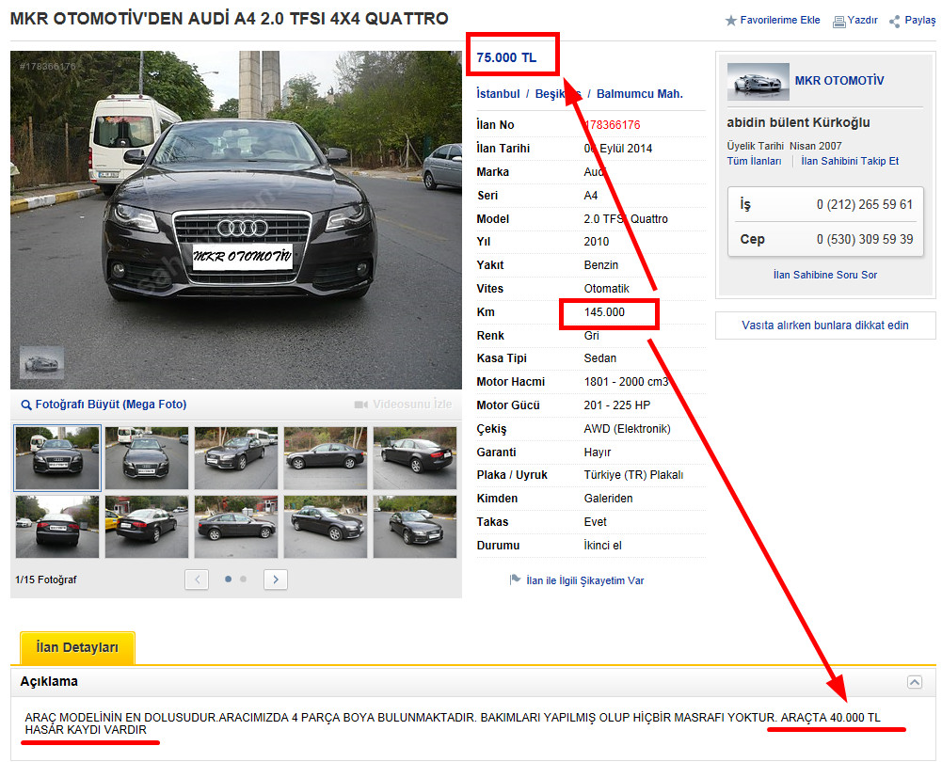The width and height of the screenshot is (942, 762).
Task: Open MKR OTOMOTİV dealer logo image
Action: tap(758, 81)
